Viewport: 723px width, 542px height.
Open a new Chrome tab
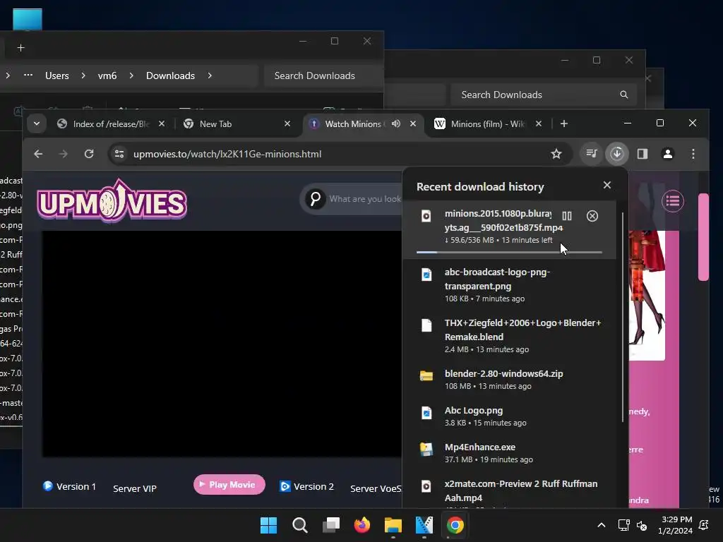tap(564, 124)
